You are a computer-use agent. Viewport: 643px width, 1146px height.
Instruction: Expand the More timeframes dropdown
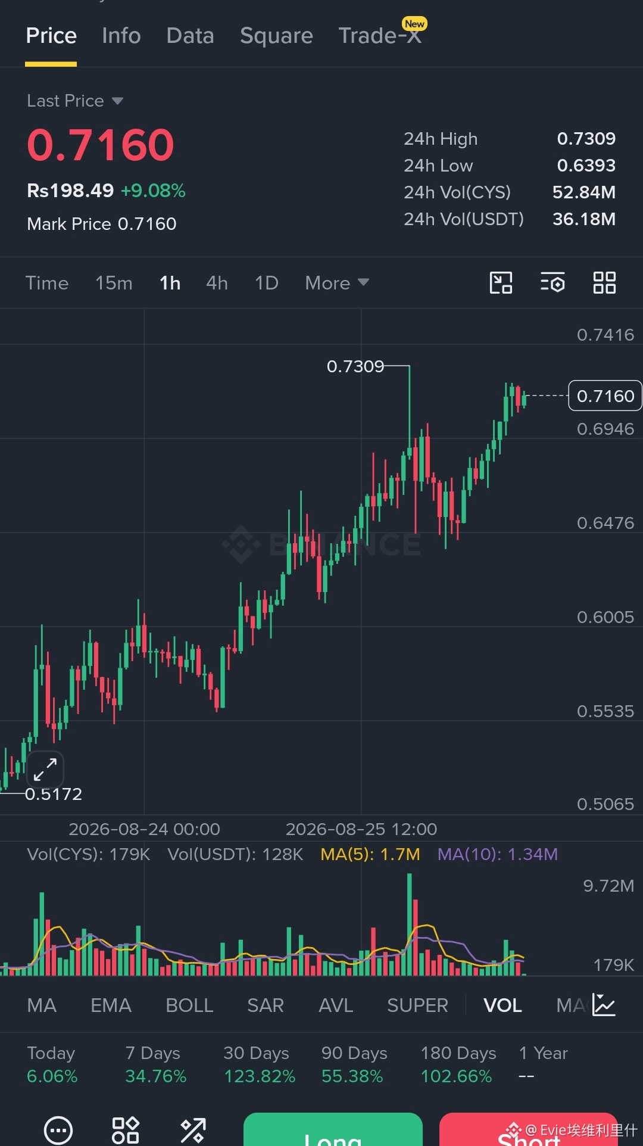(337, 283)
